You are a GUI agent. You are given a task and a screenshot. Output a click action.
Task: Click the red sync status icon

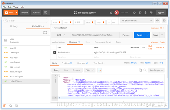click(x=117, y=13)
